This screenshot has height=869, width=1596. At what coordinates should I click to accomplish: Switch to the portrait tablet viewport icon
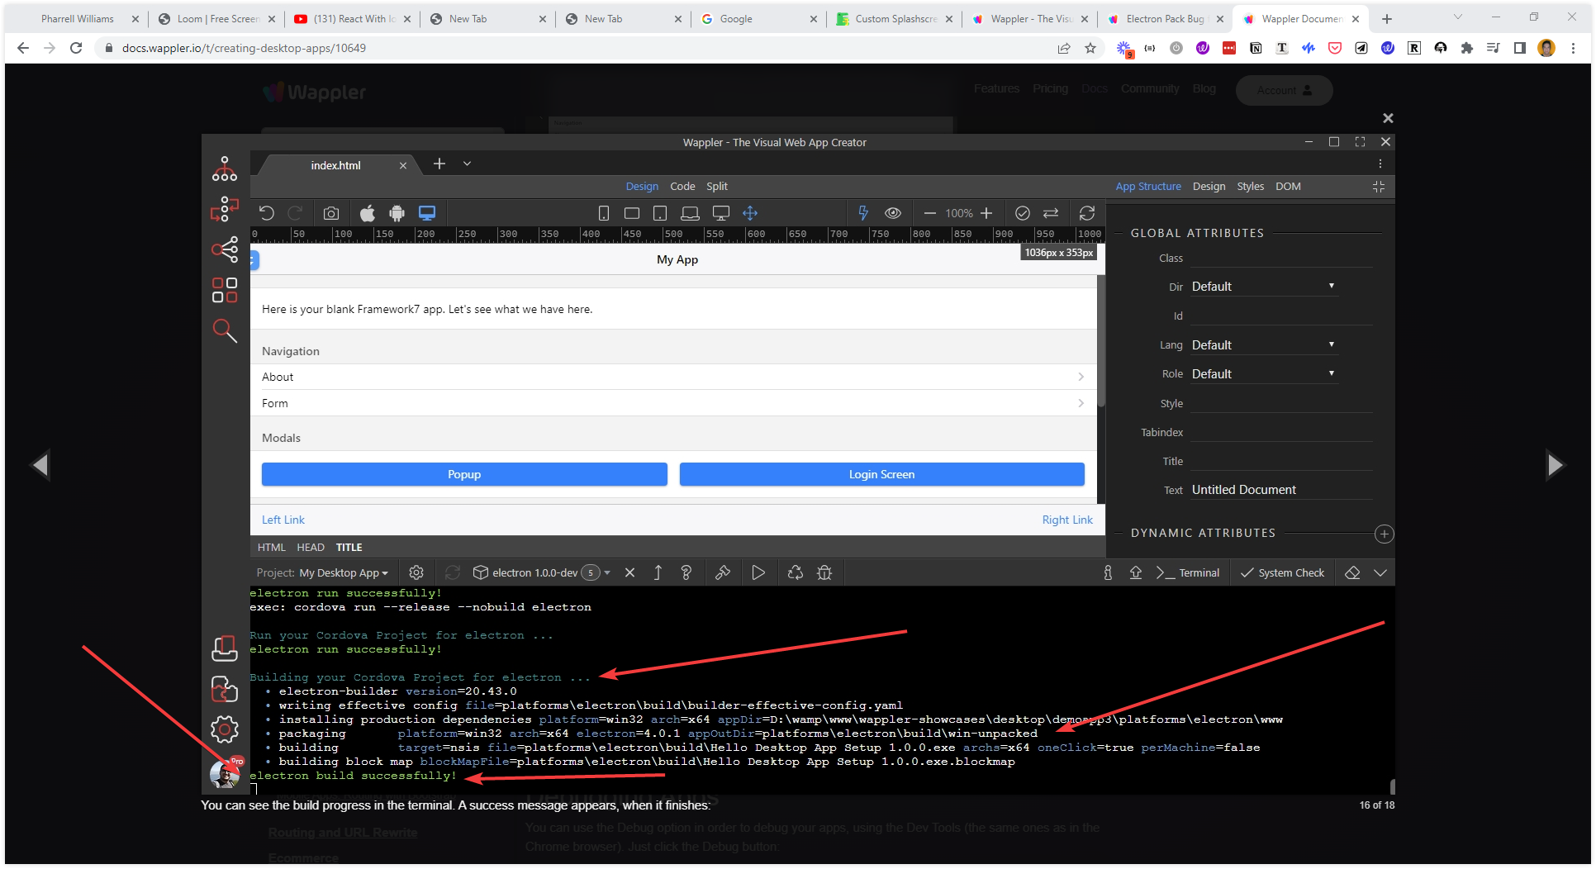point(660,213)
